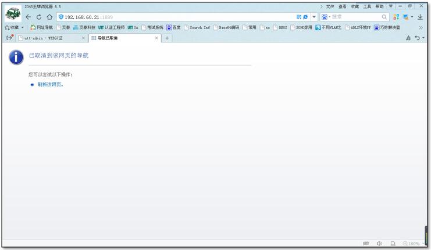The image size is (431, 250).
Task: Open the 文件 menu
Action: click(x=330, y=6)
